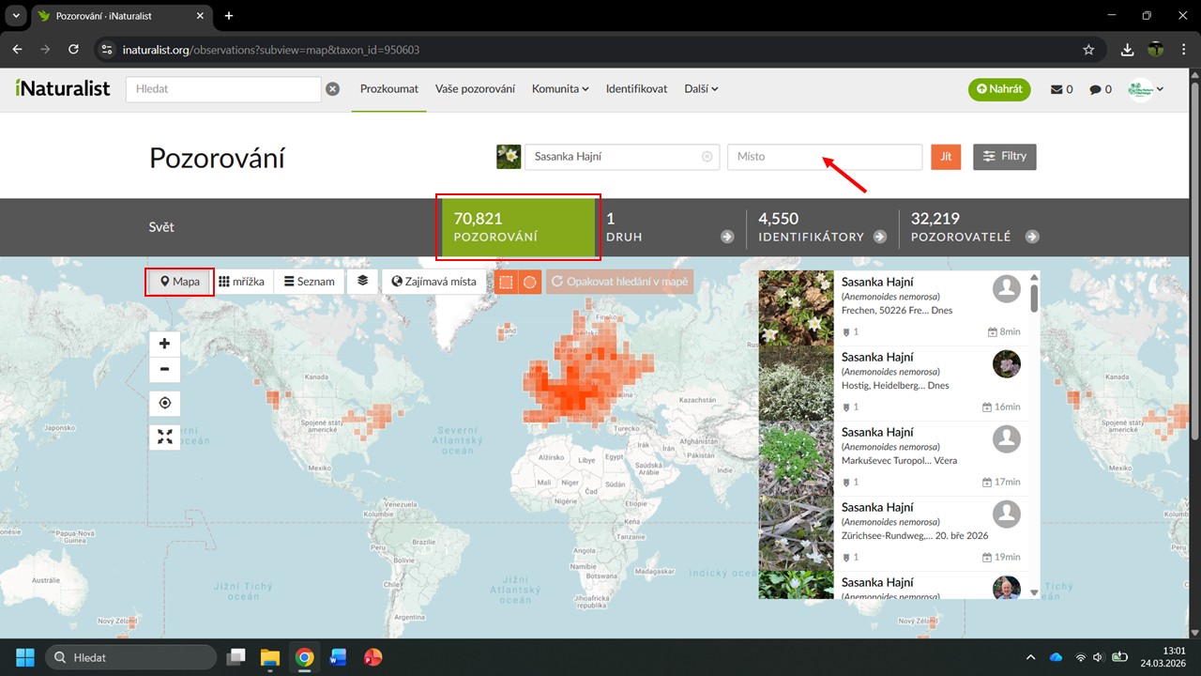Select the Mapa view toggle

[180, 282]
